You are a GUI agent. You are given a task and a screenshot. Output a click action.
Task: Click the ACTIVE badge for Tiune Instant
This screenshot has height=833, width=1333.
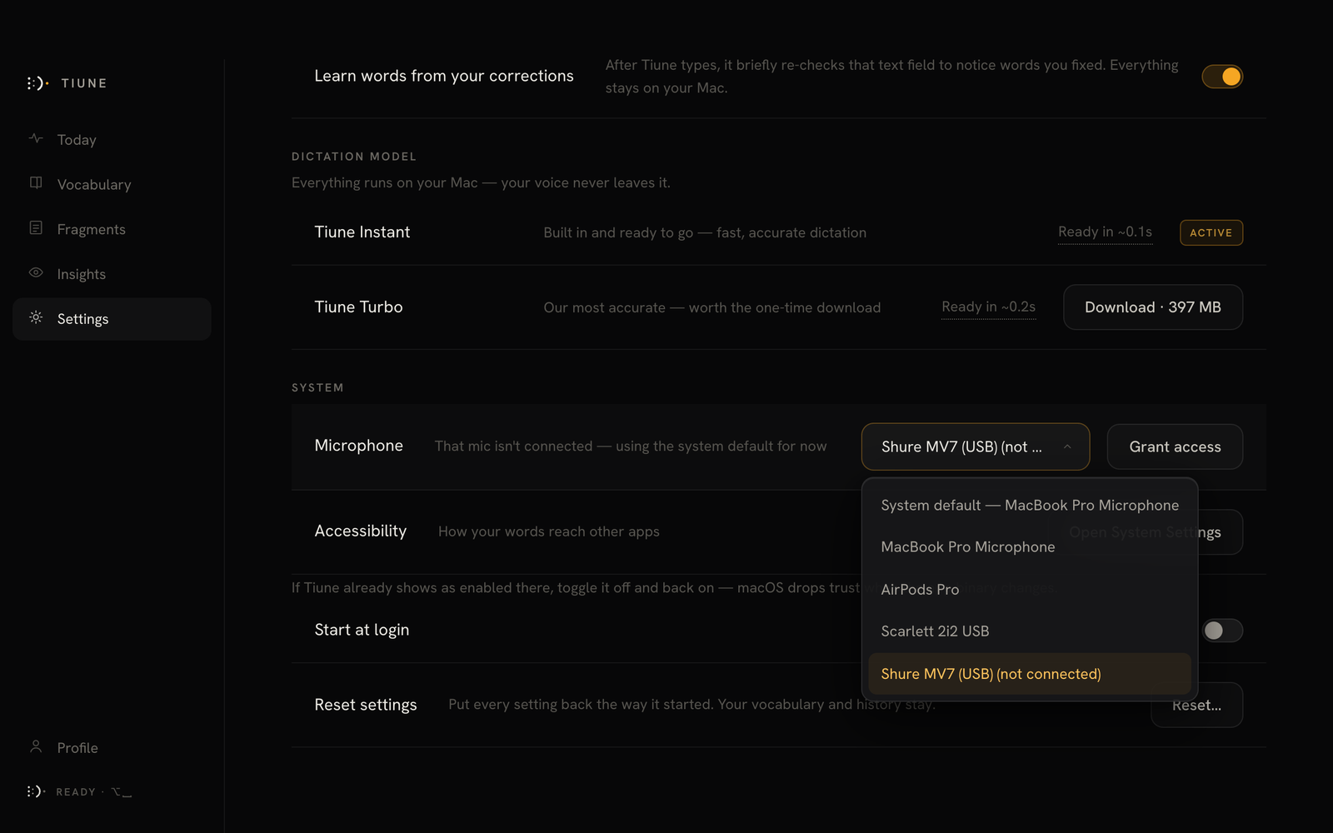point(1211,233)
